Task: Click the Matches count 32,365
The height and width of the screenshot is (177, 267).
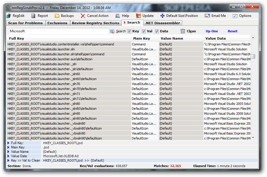Action: click(175, 166)
